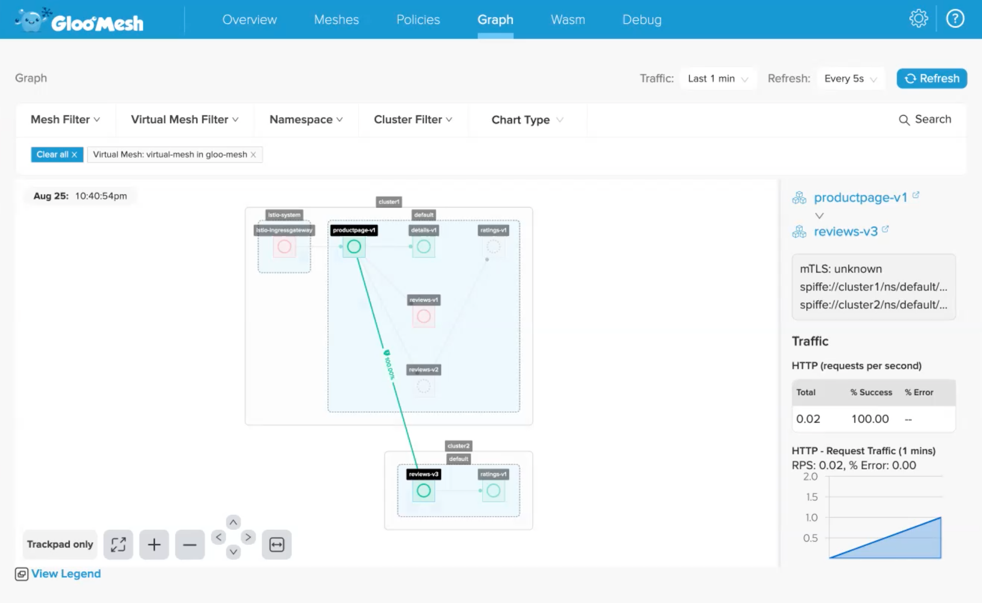Open the Traffic Last 1 min dropdown
Screen dimensions: 982x603
718,79
